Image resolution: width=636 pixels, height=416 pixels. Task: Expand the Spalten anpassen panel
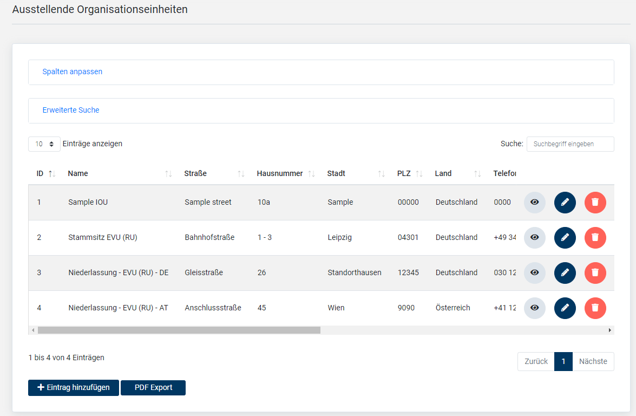pyautogui.click(x=73, y=71)
